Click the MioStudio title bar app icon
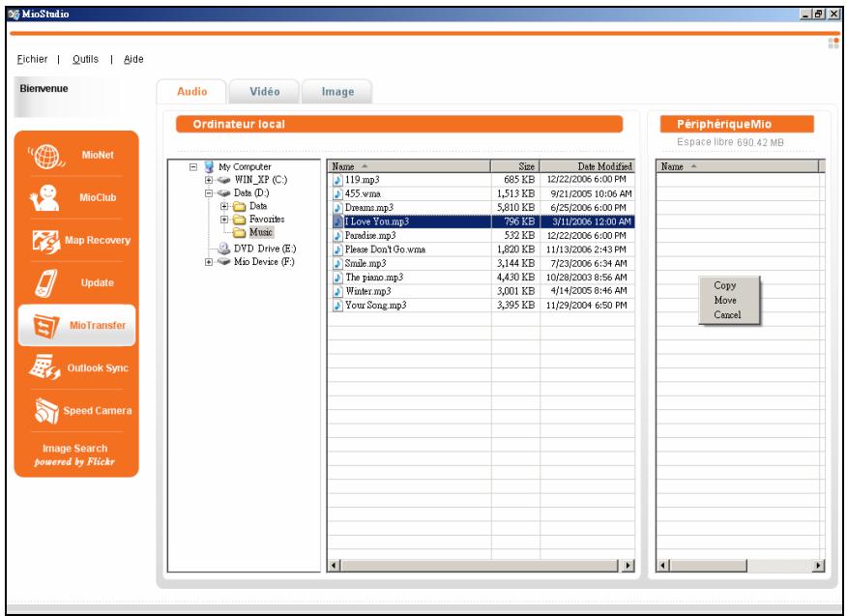847x616 pixels. (x=15, y=15)
